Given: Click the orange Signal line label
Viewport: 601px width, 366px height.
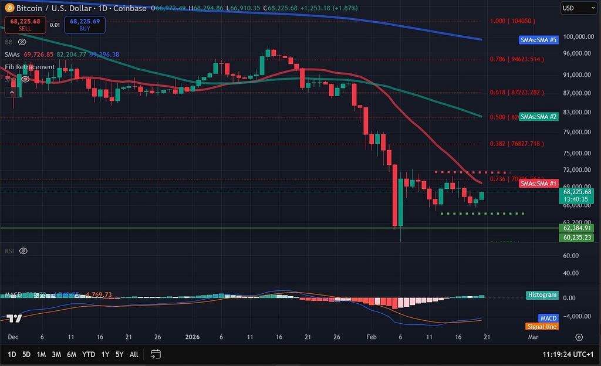Looking at the screenshot, I should [541, 326].
